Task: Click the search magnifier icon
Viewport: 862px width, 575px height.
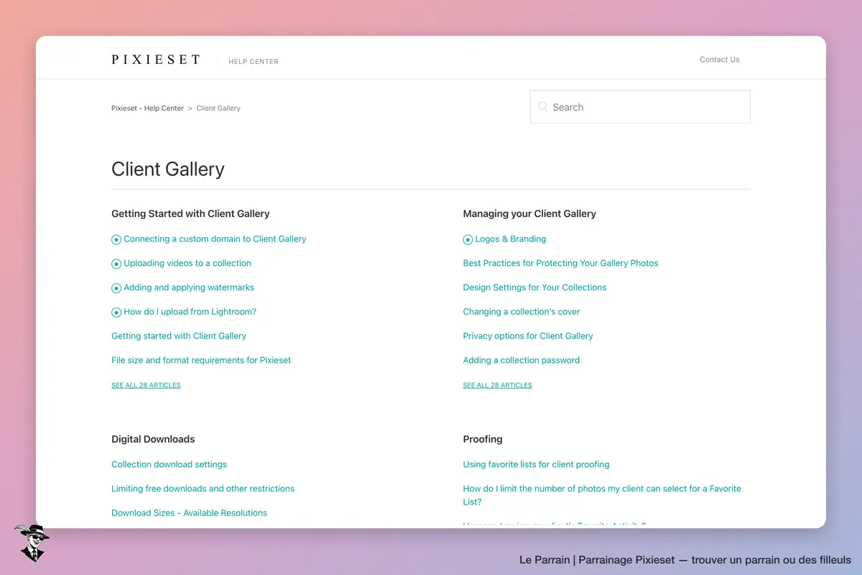Action: tap(543, 107)
